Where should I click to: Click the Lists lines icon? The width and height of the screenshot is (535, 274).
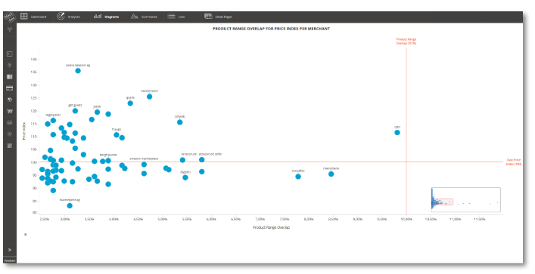click(171, 17)
